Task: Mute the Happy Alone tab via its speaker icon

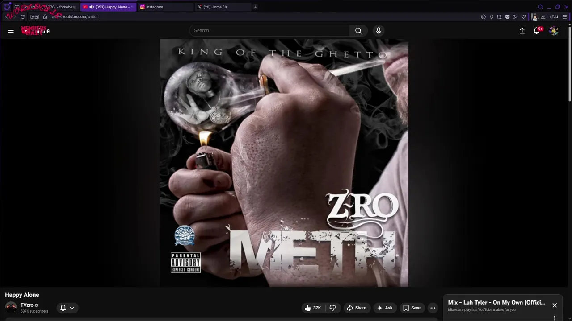Action: point(92,7)
